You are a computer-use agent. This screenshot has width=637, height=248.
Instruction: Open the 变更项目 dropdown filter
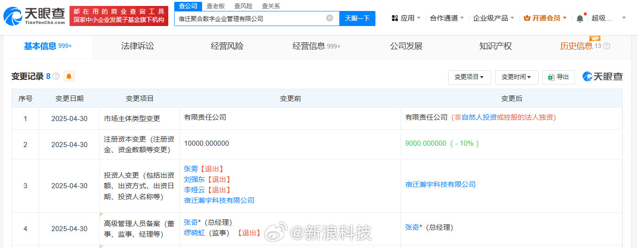point(469,77)
